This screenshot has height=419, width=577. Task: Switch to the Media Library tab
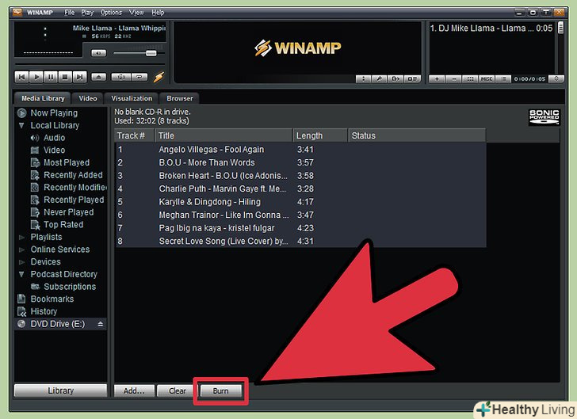coord(43,98)
